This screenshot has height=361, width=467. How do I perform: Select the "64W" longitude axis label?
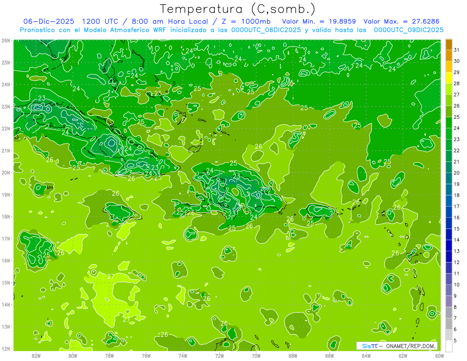pos(366,356)
